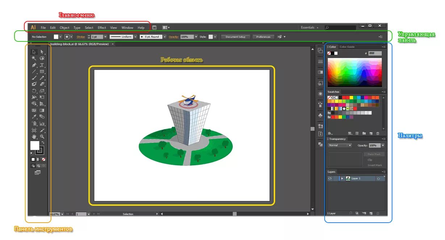Swap fill and stroke colors
Viewport: 445px width, 240px height.
click(43, 142)
